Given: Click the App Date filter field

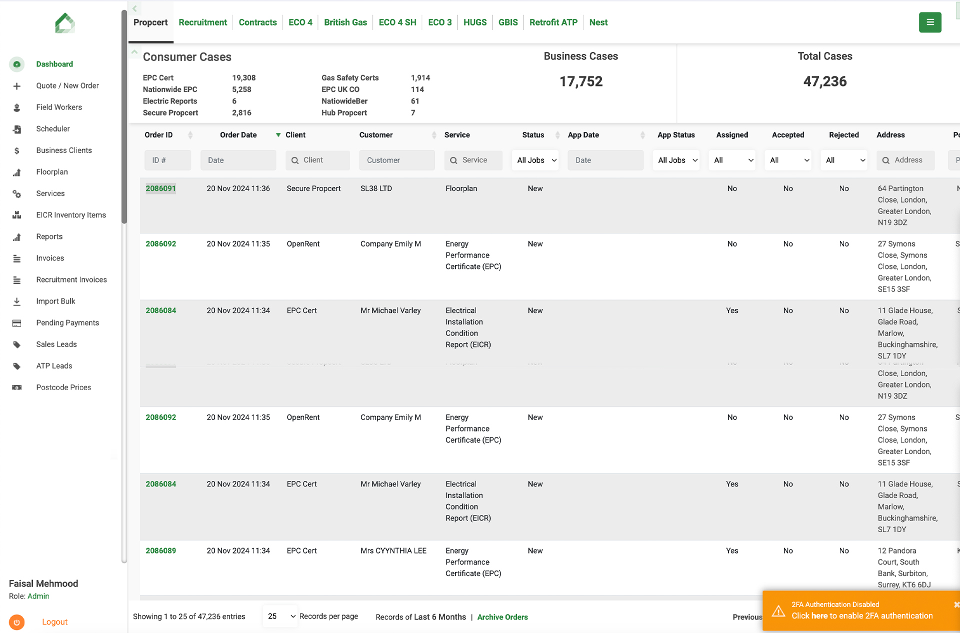Looking at the screenshot, I should pos(605,160).
